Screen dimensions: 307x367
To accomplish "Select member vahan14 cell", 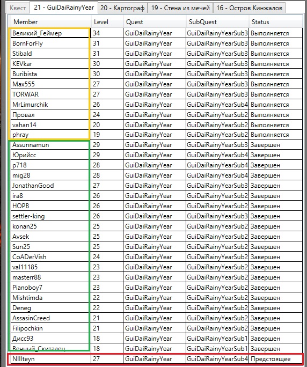I will click(x=50, y=125).
